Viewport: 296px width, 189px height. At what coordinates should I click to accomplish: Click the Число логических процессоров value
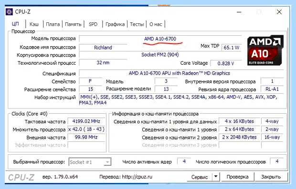(x=277, y=161)
